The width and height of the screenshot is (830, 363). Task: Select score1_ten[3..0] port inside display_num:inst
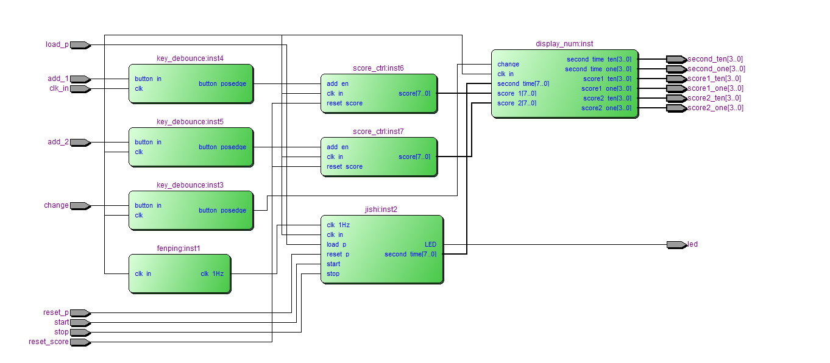[x=608, y=79]
